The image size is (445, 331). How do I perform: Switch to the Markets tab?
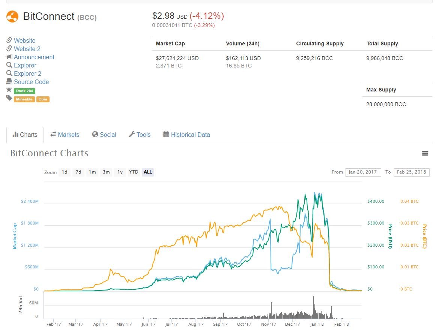(x=65, y=135)
